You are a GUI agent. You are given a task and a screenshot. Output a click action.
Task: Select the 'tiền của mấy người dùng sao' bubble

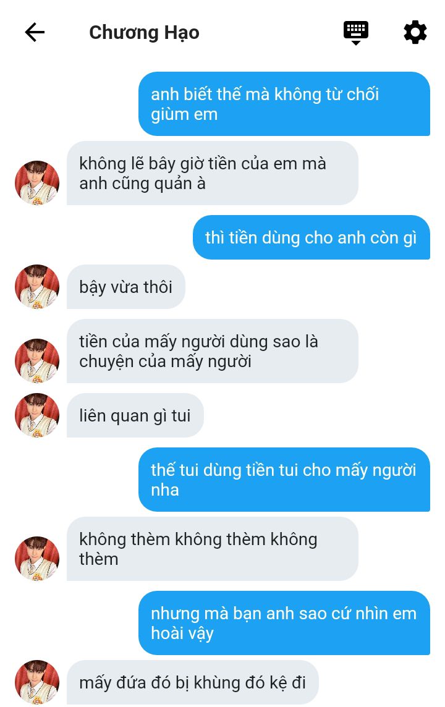pyautogui.click(x=213, y=351)
